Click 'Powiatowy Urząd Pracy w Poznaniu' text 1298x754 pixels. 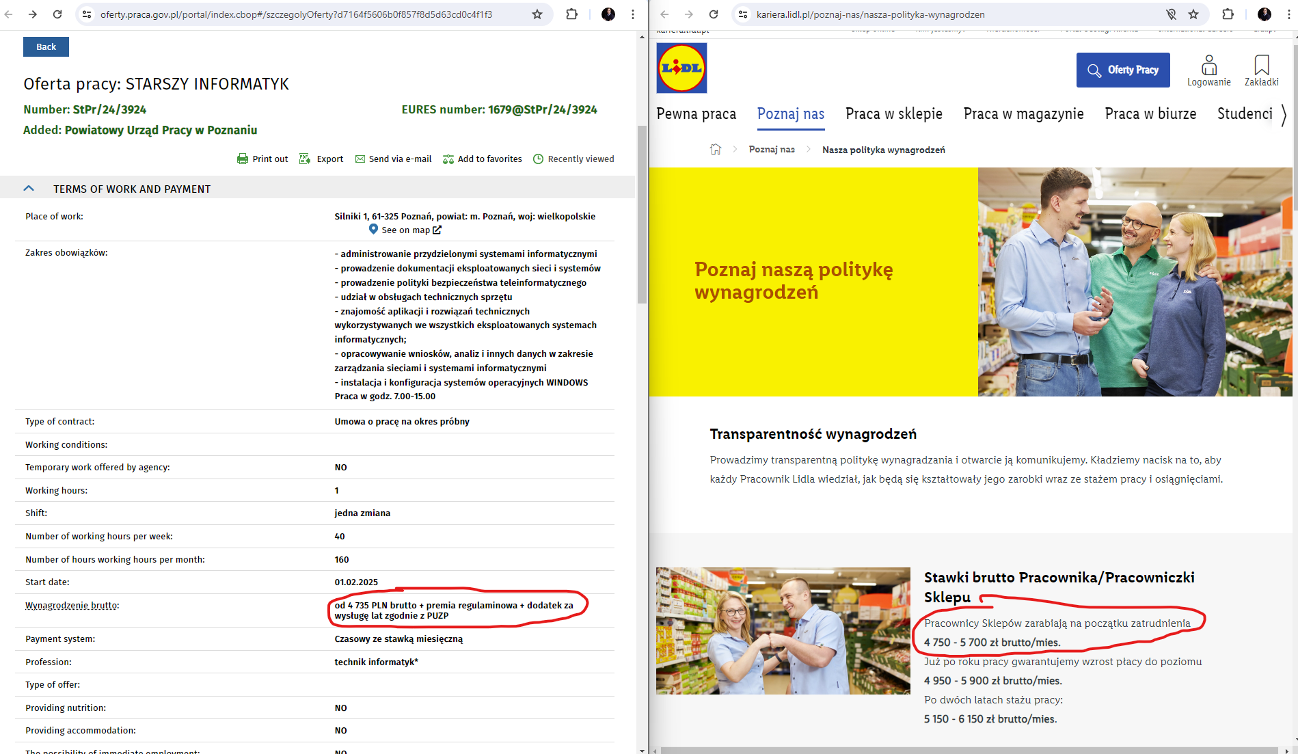161,130
